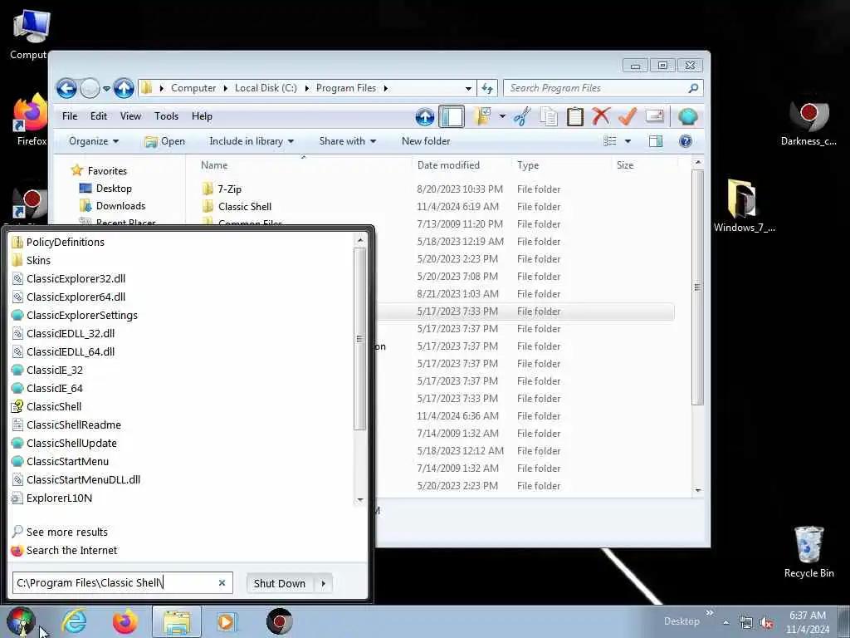Screen dimensions: 850x638
Task: Select Desktop under Favorites
Action: click(113, 189)
